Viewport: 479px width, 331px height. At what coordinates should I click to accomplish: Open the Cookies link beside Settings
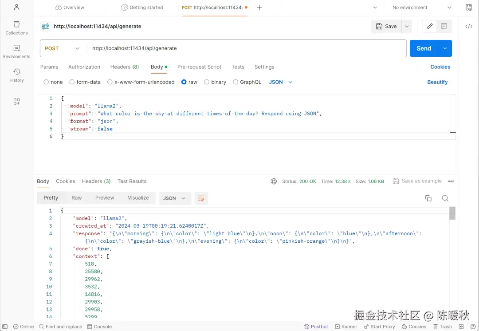440,67
